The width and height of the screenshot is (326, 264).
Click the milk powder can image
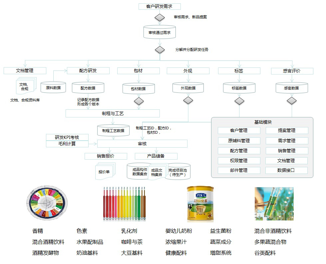(200, 204)
